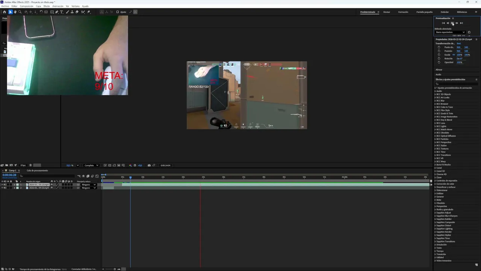Click the Escala stopwatch icon

439,55
